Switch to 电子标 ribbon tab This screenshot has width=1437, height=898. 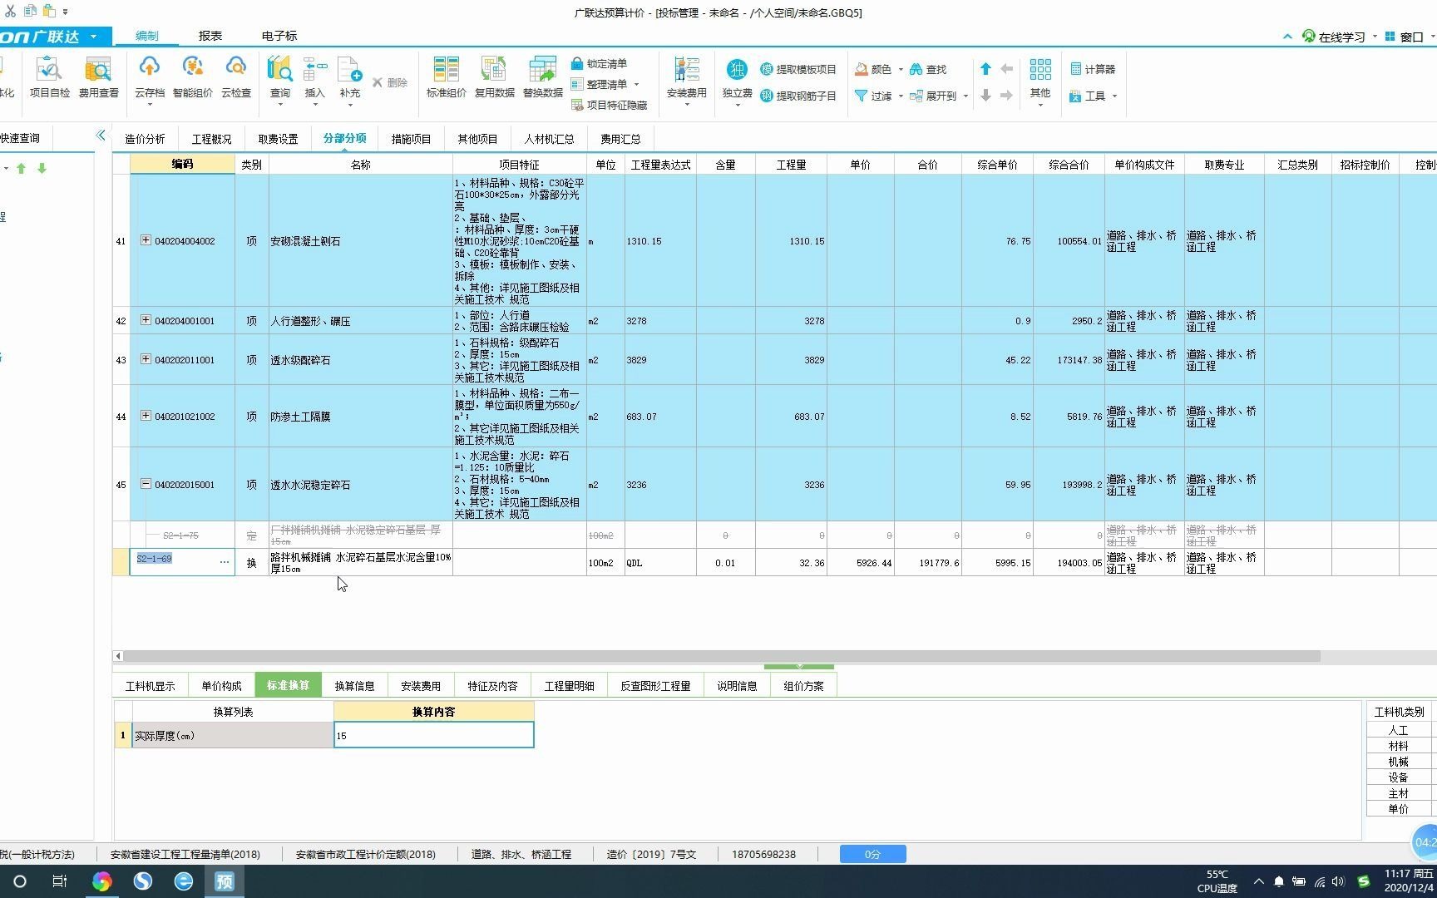click(279, 36)
